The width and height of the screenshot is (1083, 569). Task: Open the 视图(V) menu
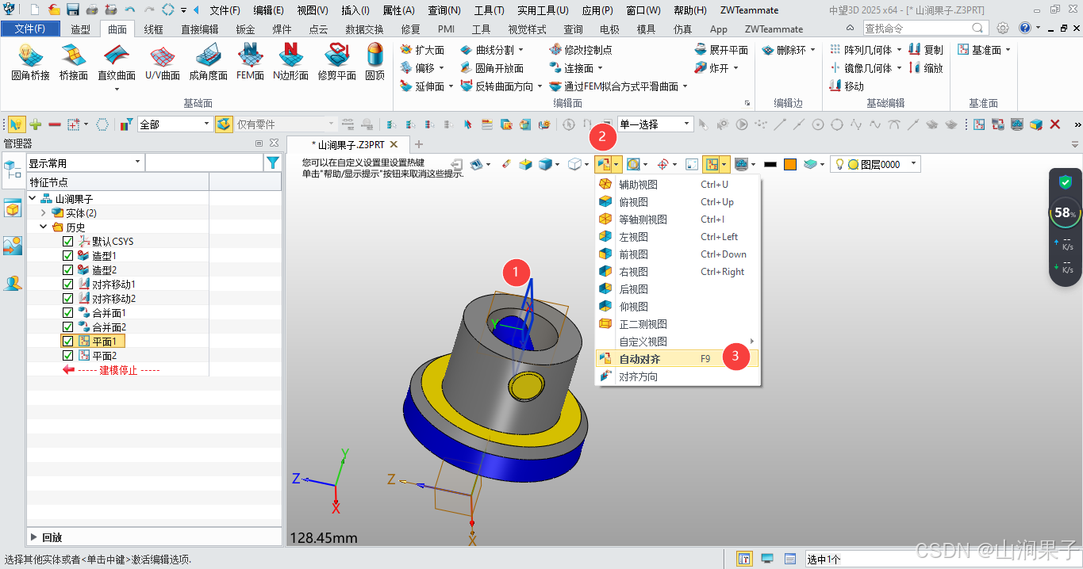click(312, 10)
